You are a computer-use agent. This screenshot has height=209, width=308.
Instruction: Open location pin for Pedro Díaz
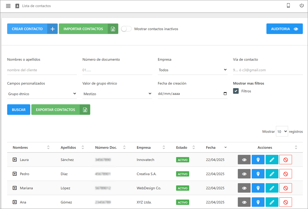click(x=258, y=174)
